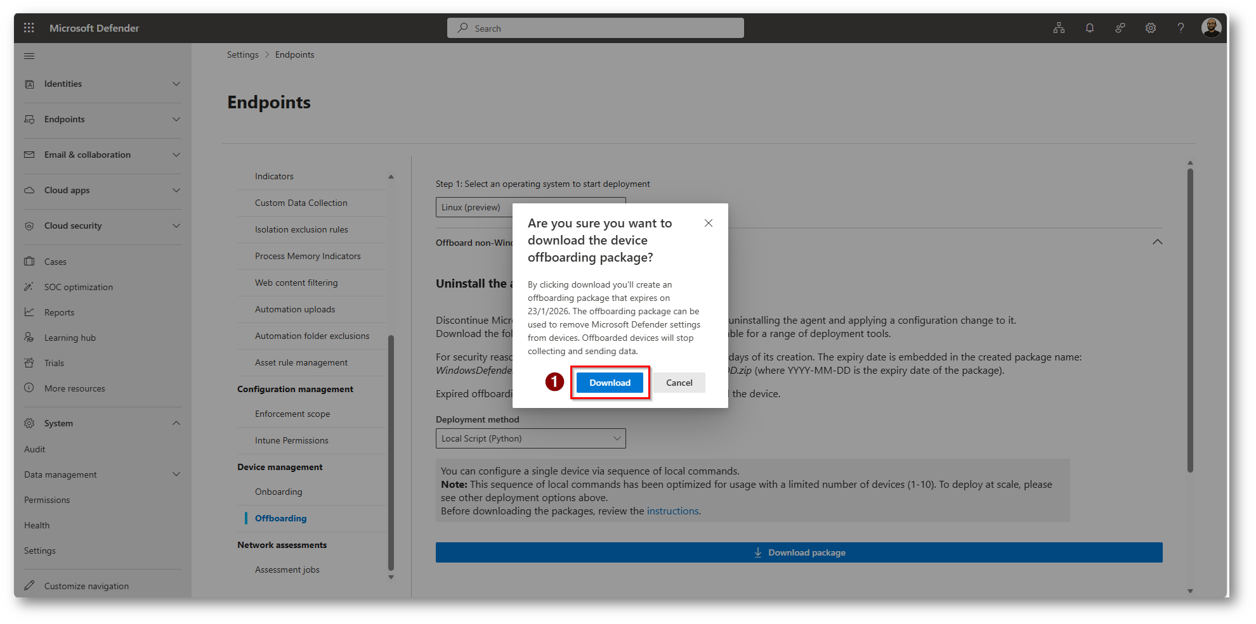Open Enforcement scope settings
Image resolution: width=1256 pixels, height=624 pixels.
click(292, 414)
